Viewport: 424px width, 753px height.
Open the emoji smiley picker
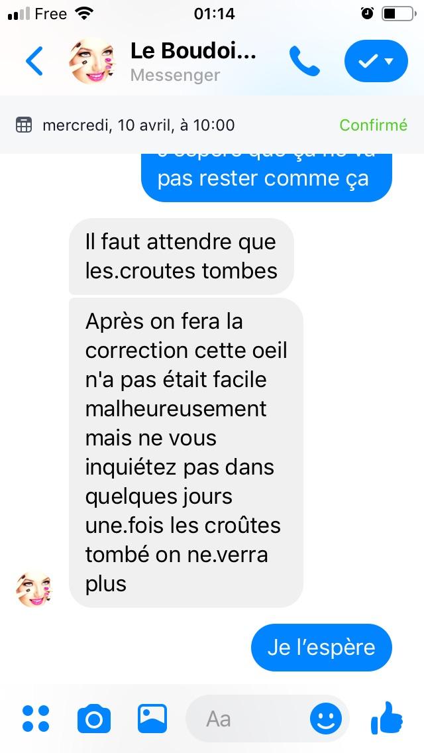(x=326, y=719)
